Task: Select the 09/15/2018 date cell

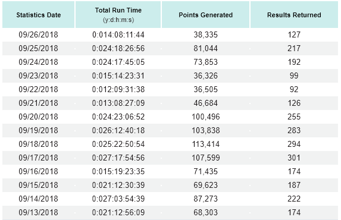Action: [38, 186]
